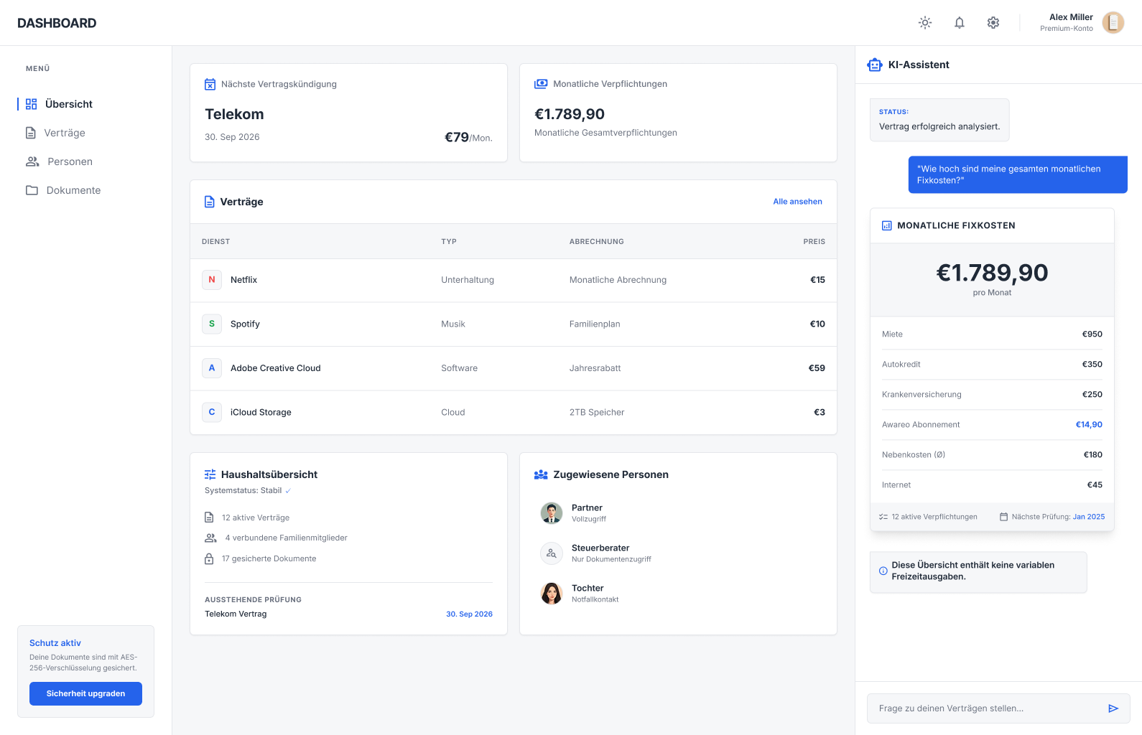
Task: Click the Schutz aktiv heading
Action: pos(55,643)
